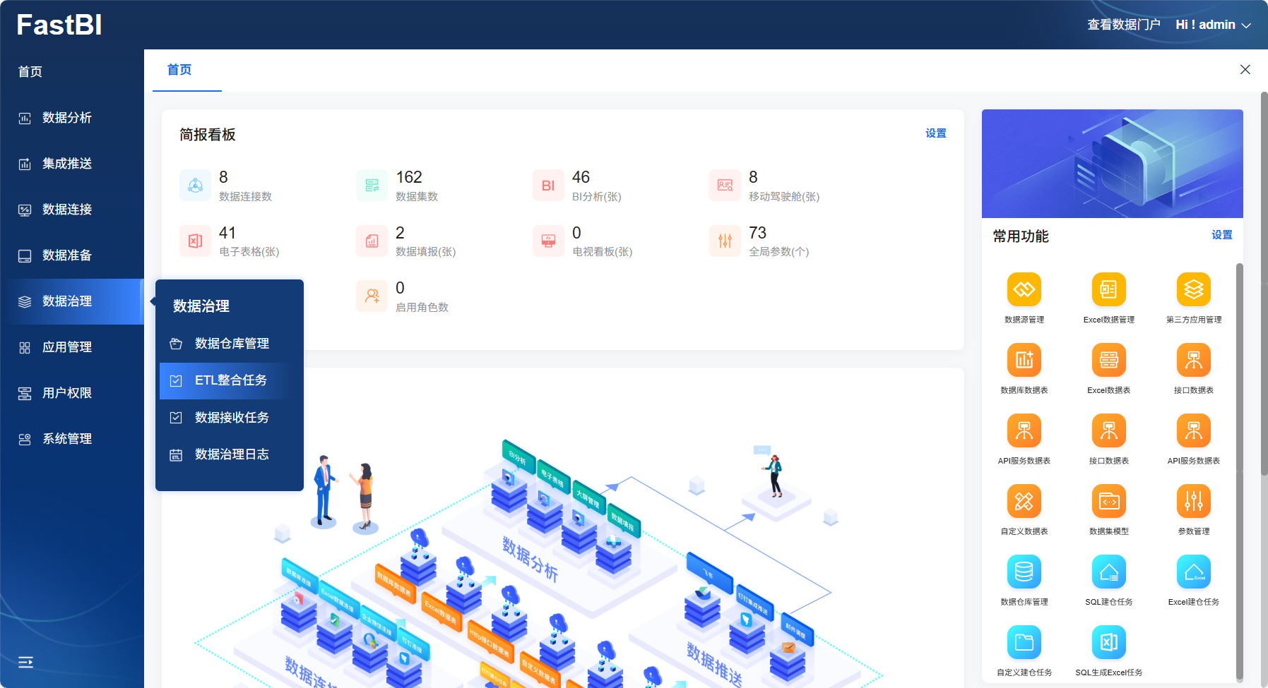Click the SQL生成Excel任务 icon

1108,642
